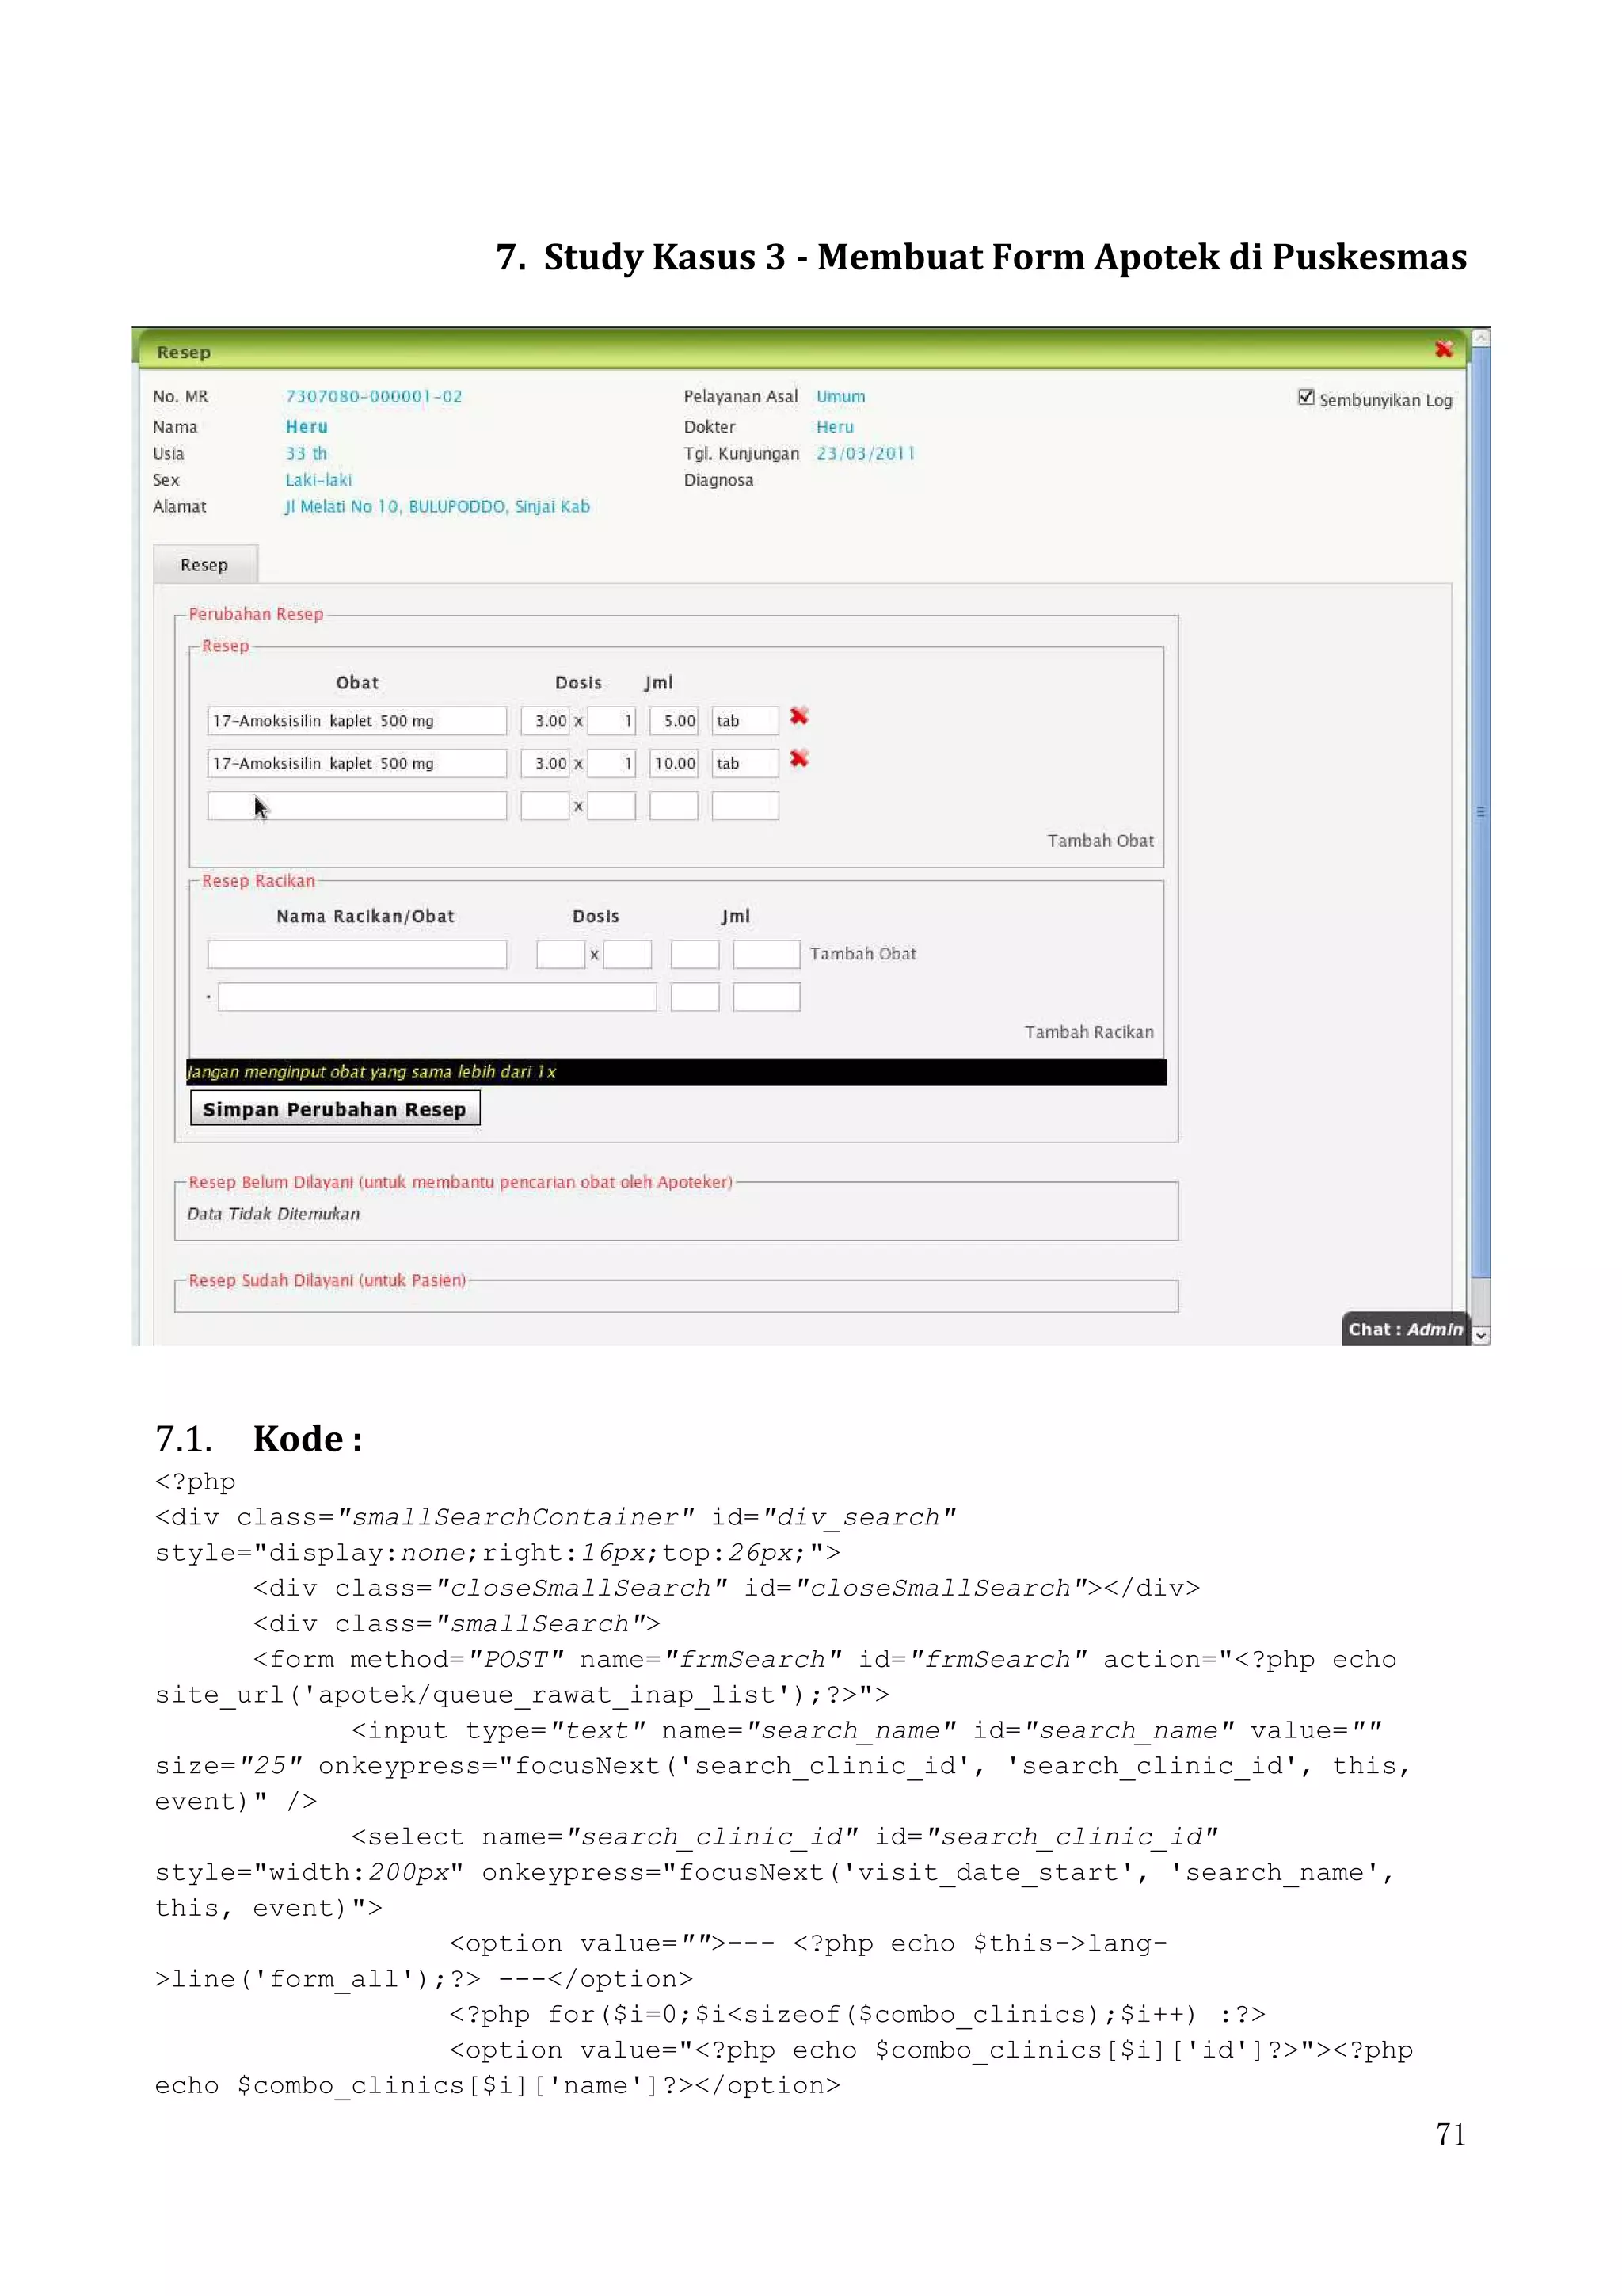The height and width of the screenshot is (2296, 1622).
Task: Click the address Jl Melati No 10
Action: click(x=438, y=506)
